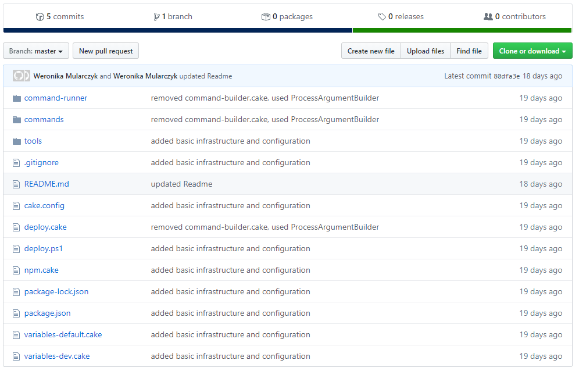Viewport: 579px width, 371px height.
Task: Click the releases tag icon
Action: coord(382,17)
